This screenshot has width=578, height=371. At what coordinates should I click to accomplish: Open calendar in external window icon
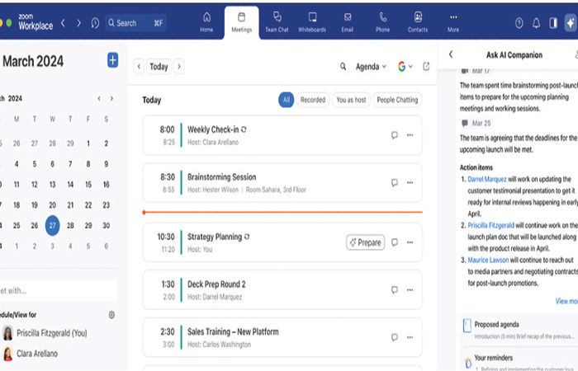coord(426,66)
